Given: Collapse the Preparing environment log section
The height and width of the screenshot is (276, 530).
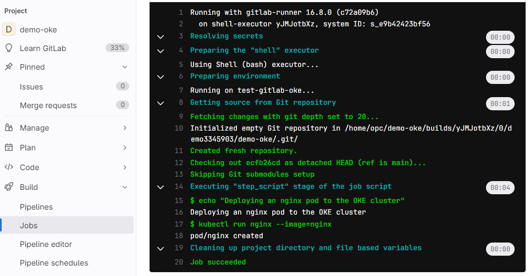Looking at the screenshot, I should [x=161, y=77].
